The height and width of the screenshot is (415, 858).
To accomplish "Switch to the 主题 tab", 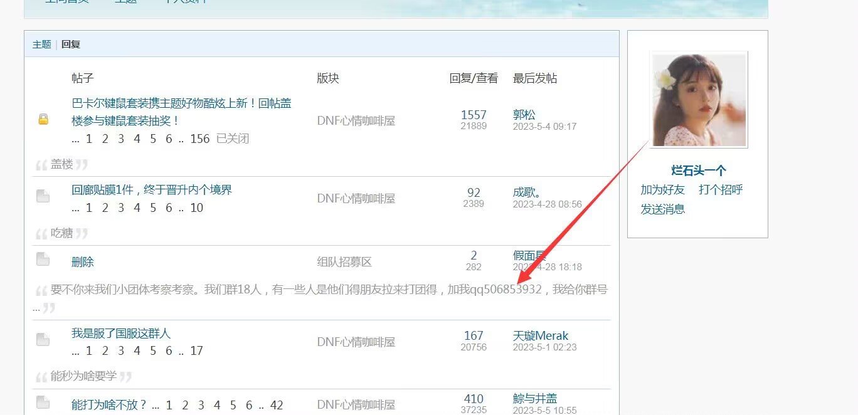I will pyautogui.click(x=41, y=45).
